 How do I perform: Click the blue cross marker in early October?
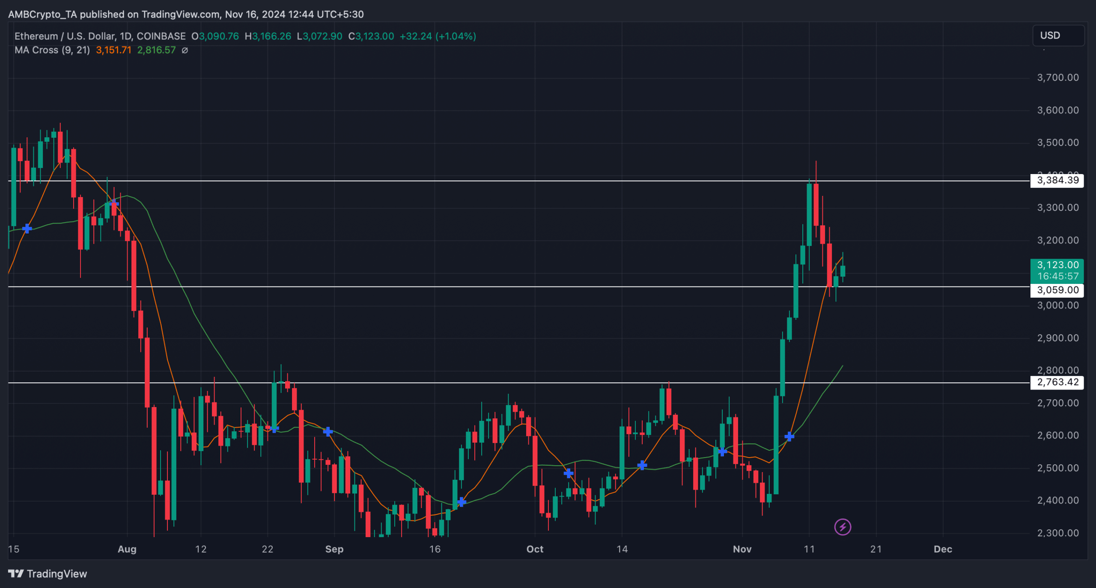pos(569,473)
